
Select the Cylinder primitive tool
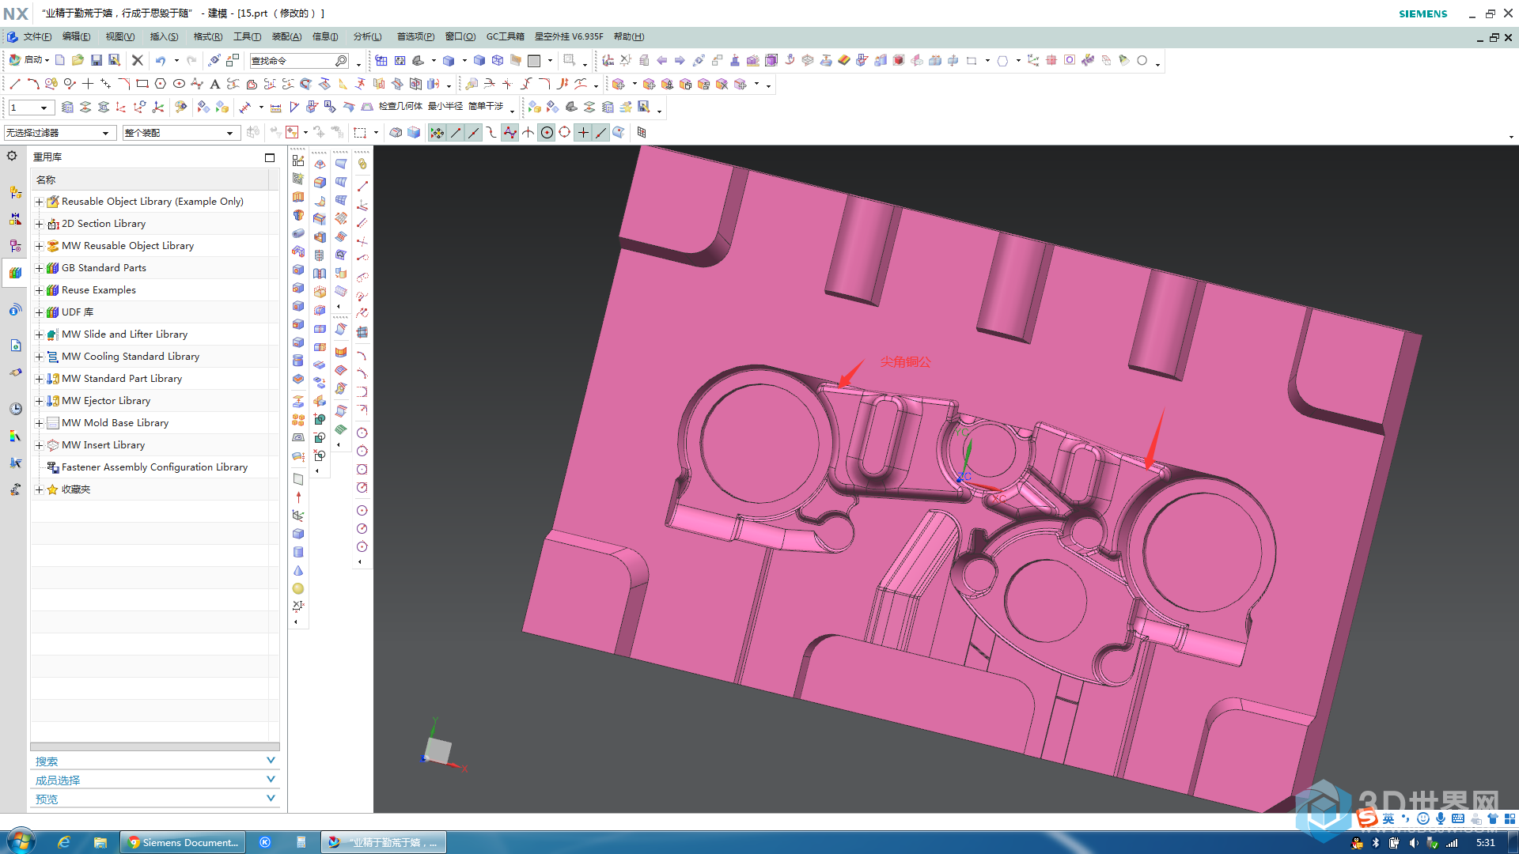298,552
